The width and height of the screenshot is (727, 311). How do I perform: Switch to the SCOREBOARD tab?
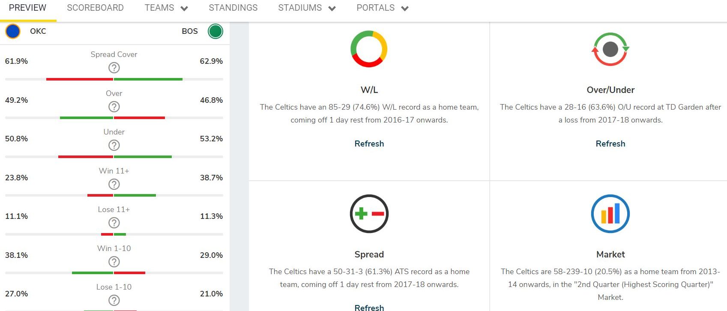point(95,8)
